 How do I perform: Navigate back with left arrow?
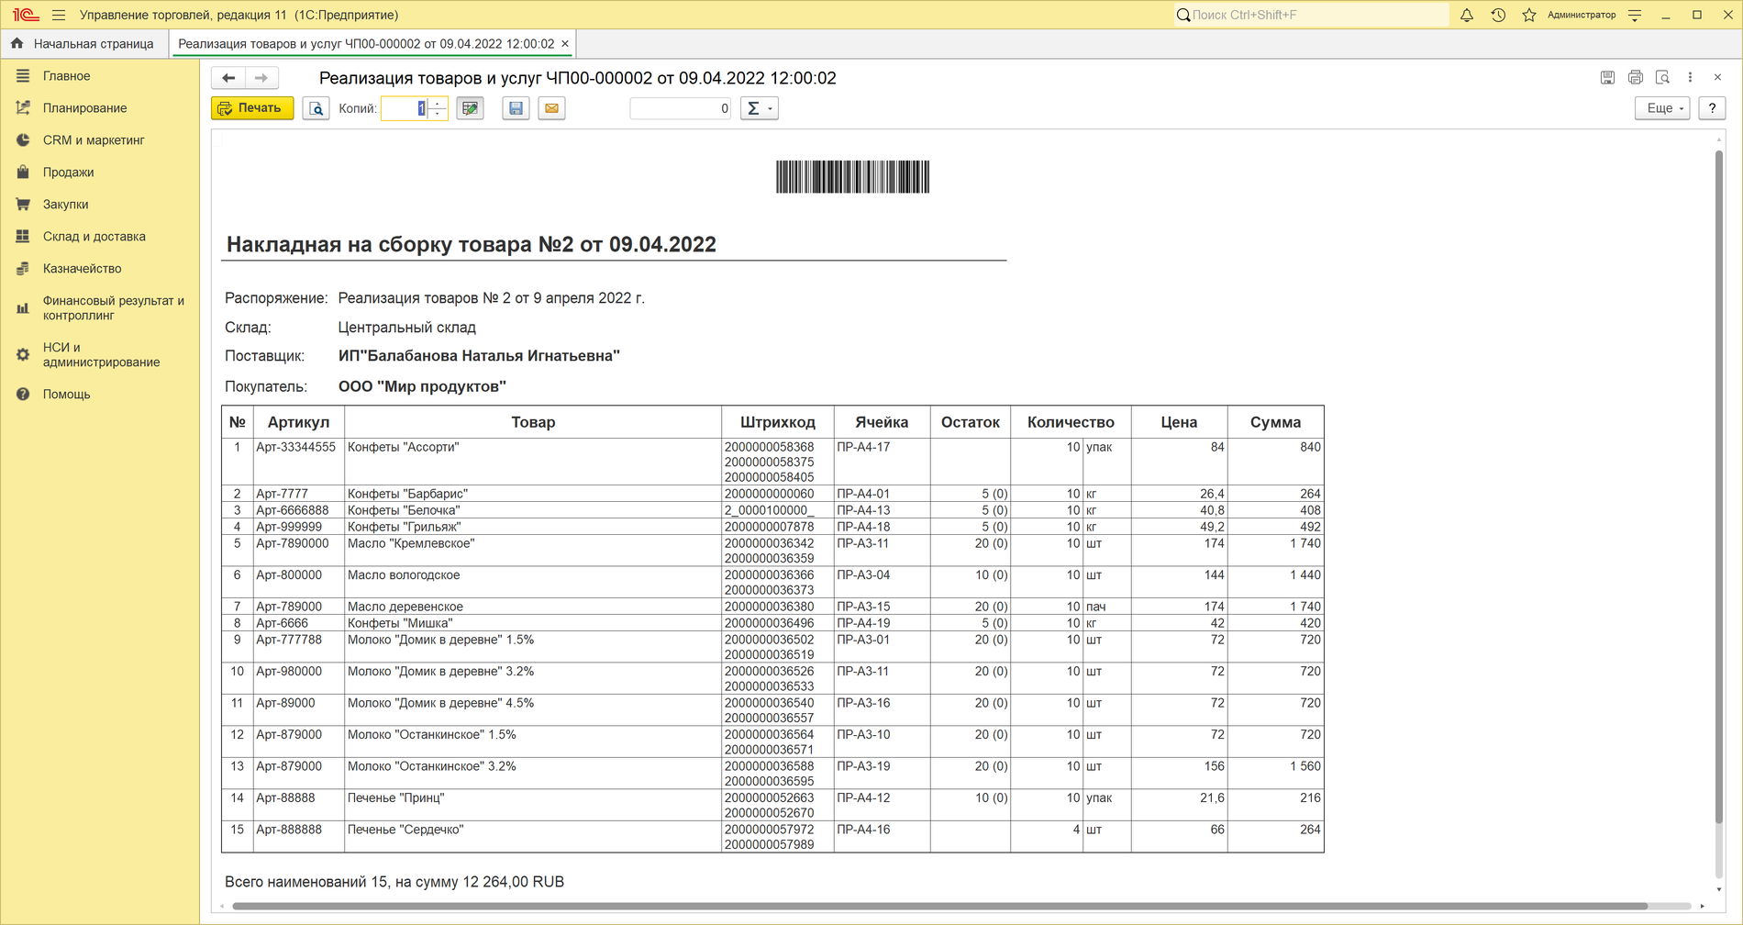[x=228, y=78]
